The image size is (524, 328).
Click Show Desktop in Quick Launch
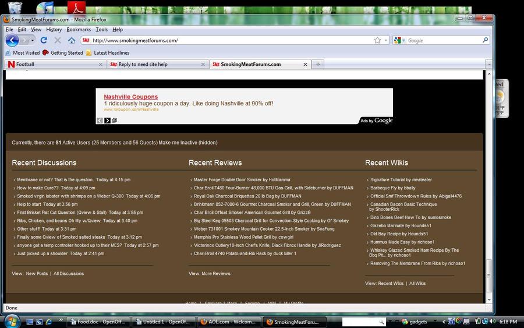(x=30, y=322)
